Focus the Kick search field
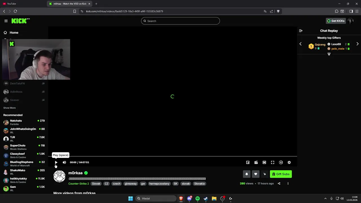Screen dimensions: 361x203 (x=180, y=21)
